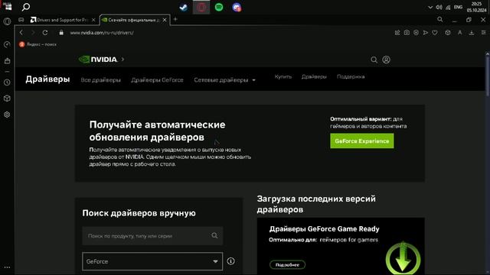Click the Драйверы link in right nav
Viewport: 490px width, 275px height.
pos(314,76)
